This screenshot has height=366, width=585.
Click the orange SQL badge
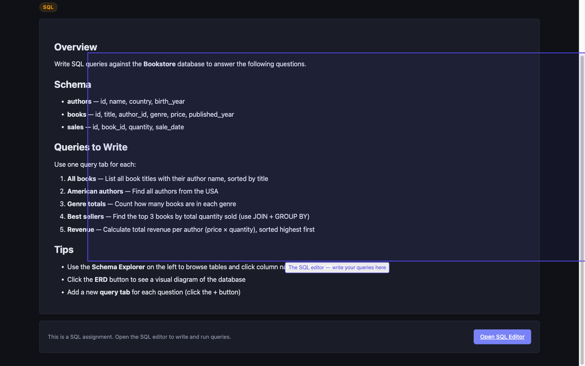(x=48, y=7)
